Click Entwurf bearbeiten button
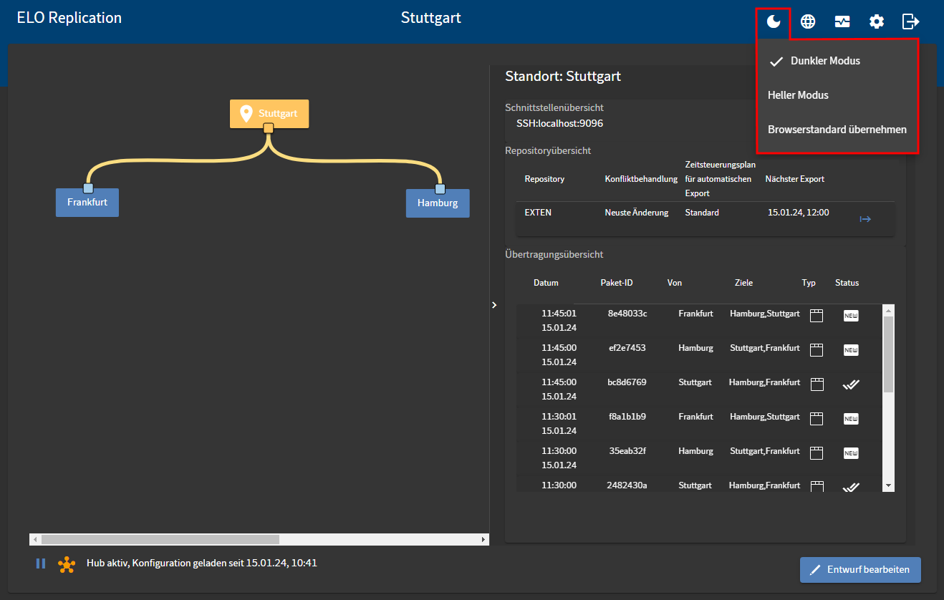 tap(860, 570)
